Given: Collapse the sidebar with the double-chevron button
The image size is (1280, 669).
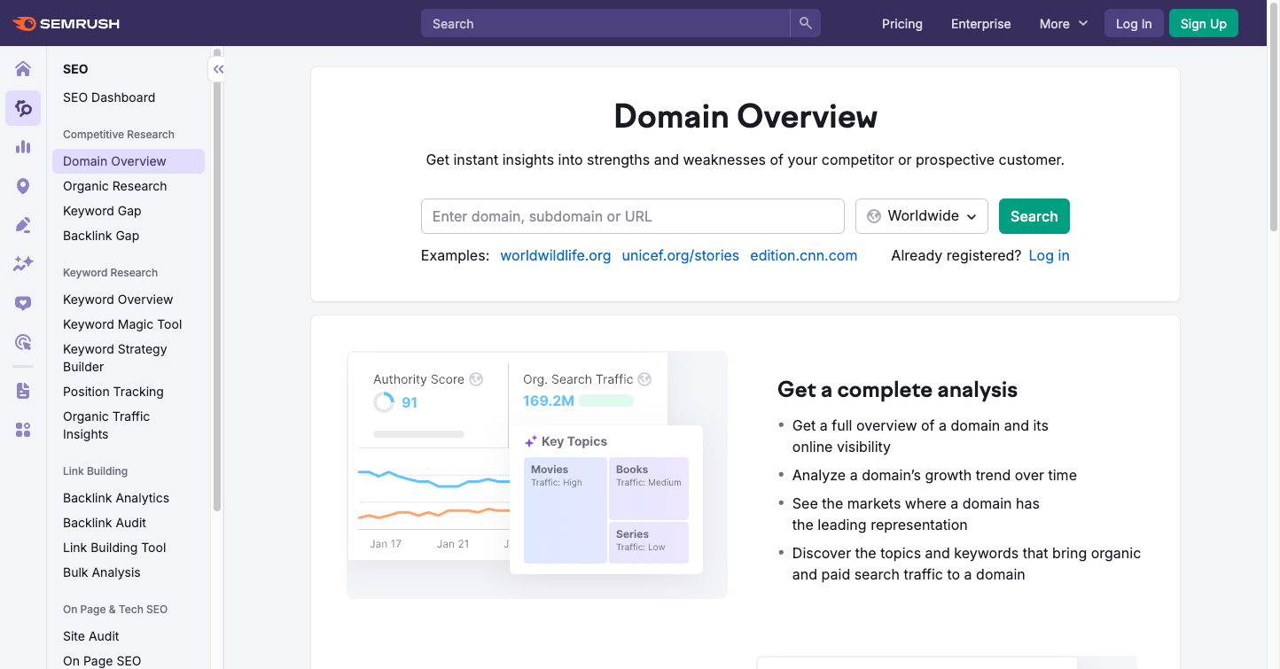Looking at the screenshot, I should tap(217, 69).
